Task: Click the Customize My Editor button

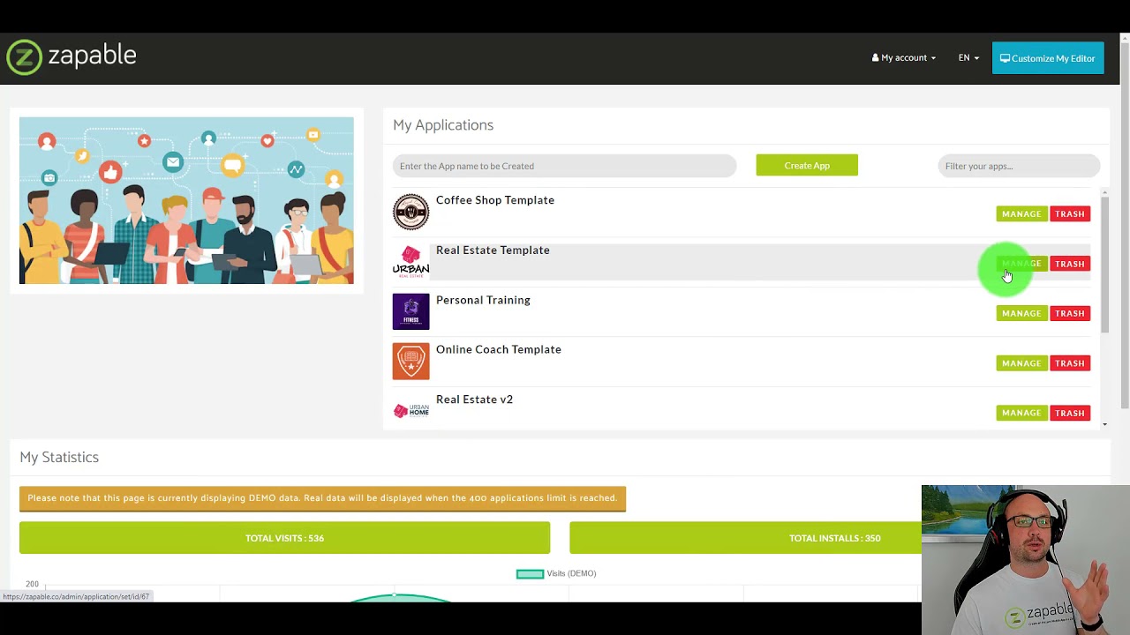Action: [x=1048, y=58]
